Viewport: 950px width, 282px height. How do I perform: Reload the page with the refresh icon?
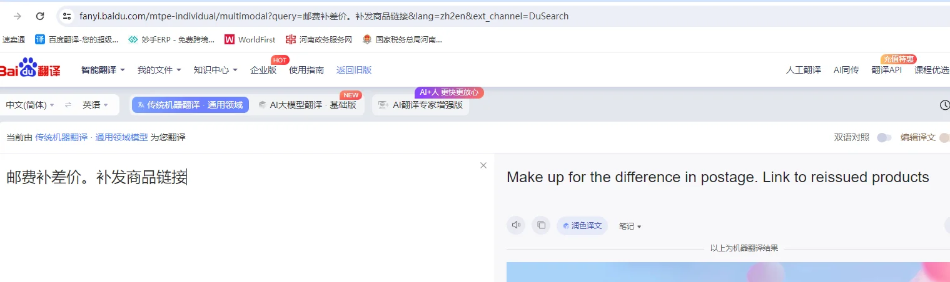tap(40, 16)
